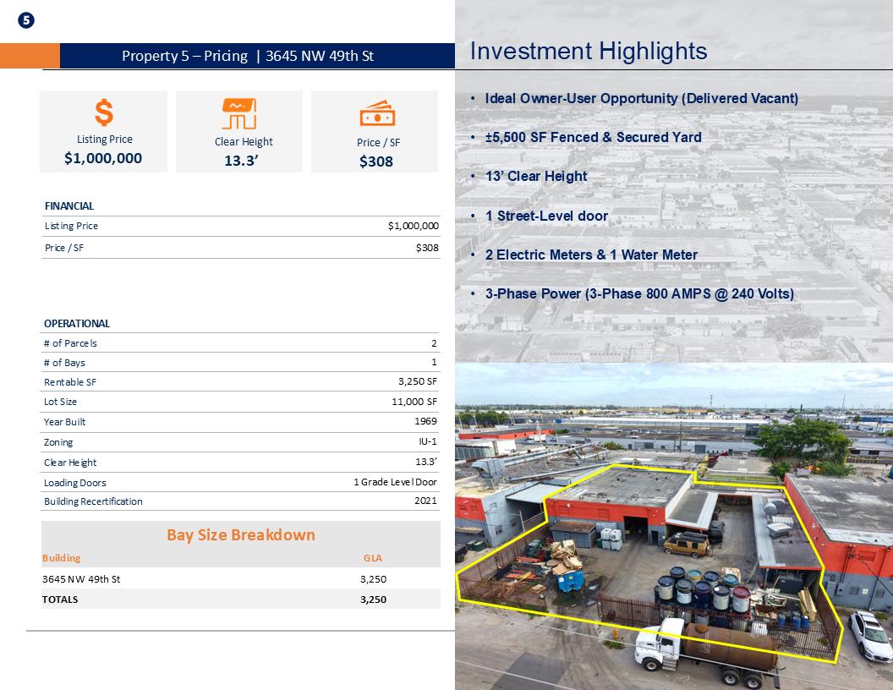Select the 13' Clear Height bullet
Screen dimensions: 893x690
[536, 177]
